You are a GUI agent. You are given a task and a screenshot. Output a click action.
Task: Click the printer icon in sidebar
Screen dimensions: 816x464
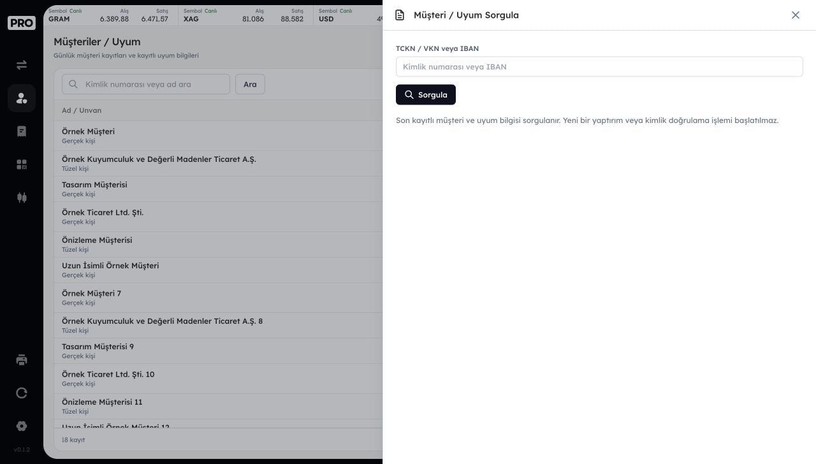(x=22, y=359)
